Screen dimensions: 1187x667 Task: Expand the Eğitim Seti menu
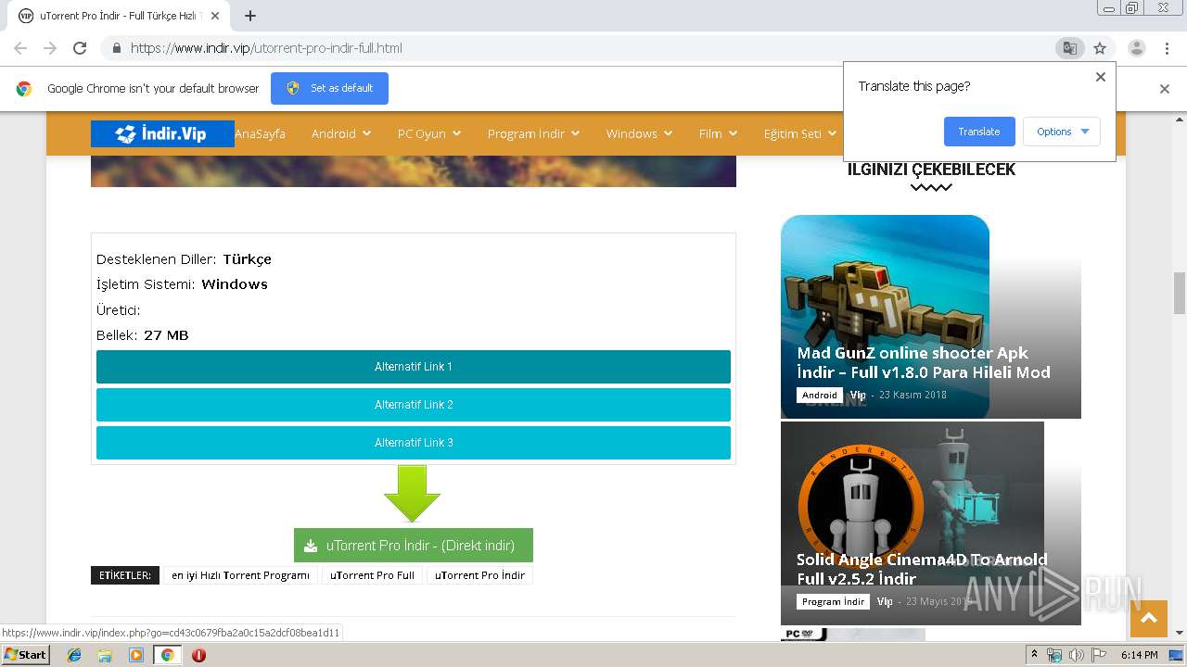tap(799, 133)
